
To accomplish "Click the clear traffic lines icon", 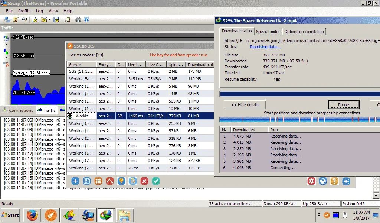I will pos(6,64).
